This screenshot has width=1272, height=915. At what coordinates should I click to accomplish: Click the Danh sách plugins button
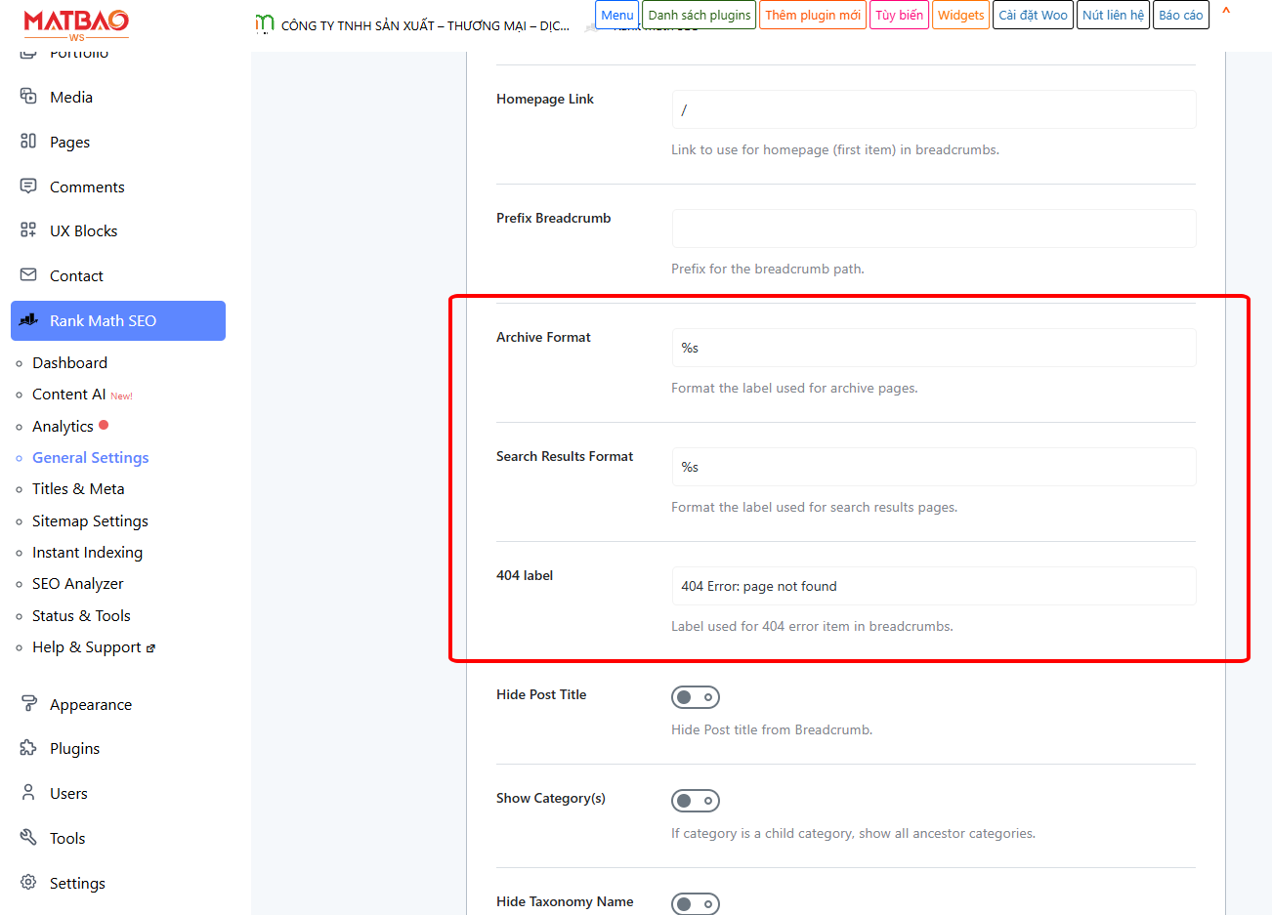[x=700, y=15]
